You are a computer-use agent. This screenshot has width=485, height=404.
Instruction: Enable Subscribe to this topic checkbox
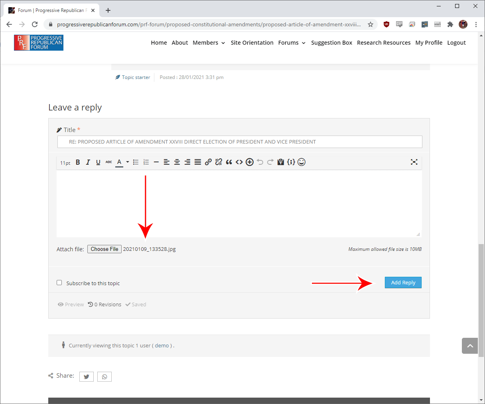[x=59, y=283]
